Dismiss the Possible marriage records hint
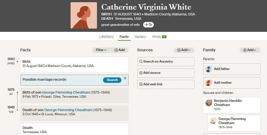 (125, 78)
